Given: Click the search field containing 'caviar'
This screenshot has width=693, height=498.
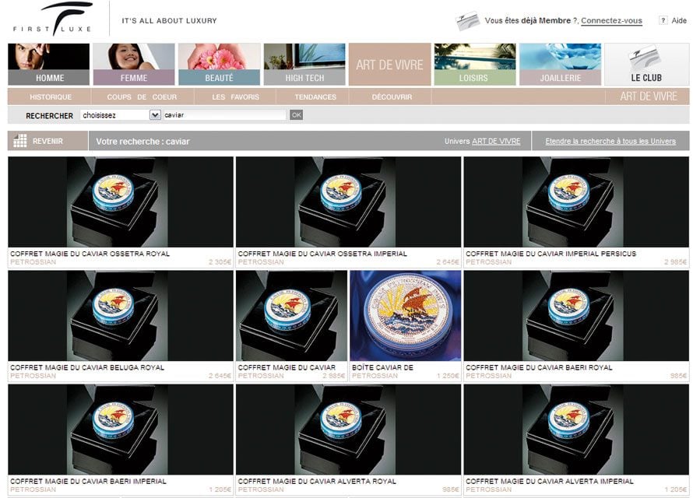Looking at the screenshot, I should pos(224,115).
